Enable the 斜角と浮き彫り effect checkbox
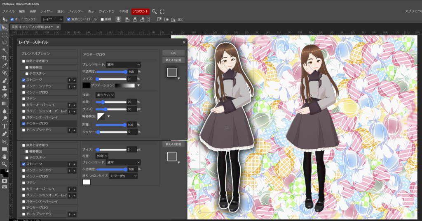422x221 pixels. tap(24, 61)
